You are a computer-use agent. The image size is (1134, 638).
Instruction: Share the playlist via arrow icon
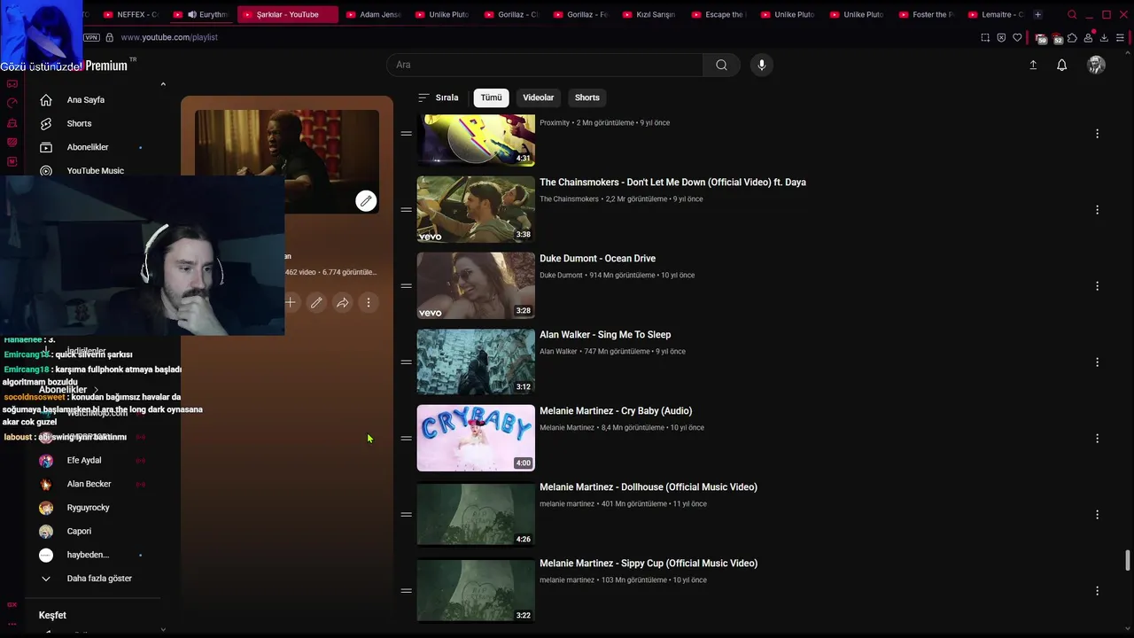tap(342, 303)
